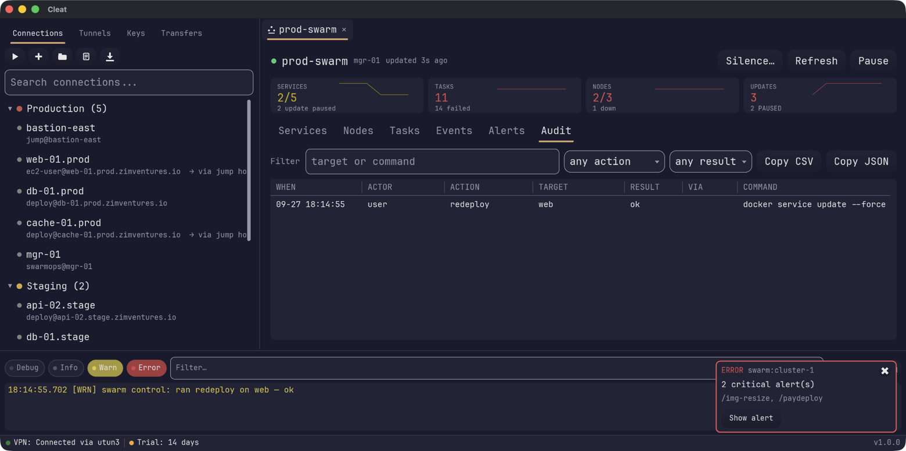Disable the Warn log level filter
The image size is (906, 451).
[105, 368]
